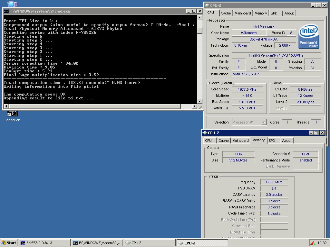Click the 12 Kuops L1 Trace value
The width and height of the screenshot is (330, 247).
tap(305, 96)
